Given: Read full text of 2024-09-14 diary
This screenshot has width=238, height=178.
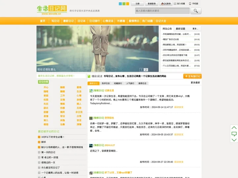Looking at the screenshot, I should [179, 107].
